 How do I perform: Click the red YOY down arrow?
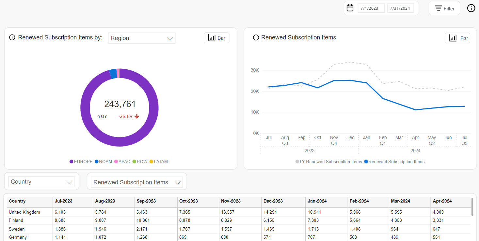pyautogui.click(x=137, y=116)
